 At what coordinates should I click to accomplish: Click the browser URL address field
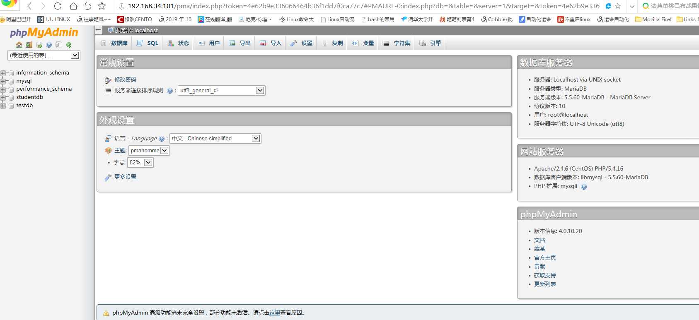(363, 6)
